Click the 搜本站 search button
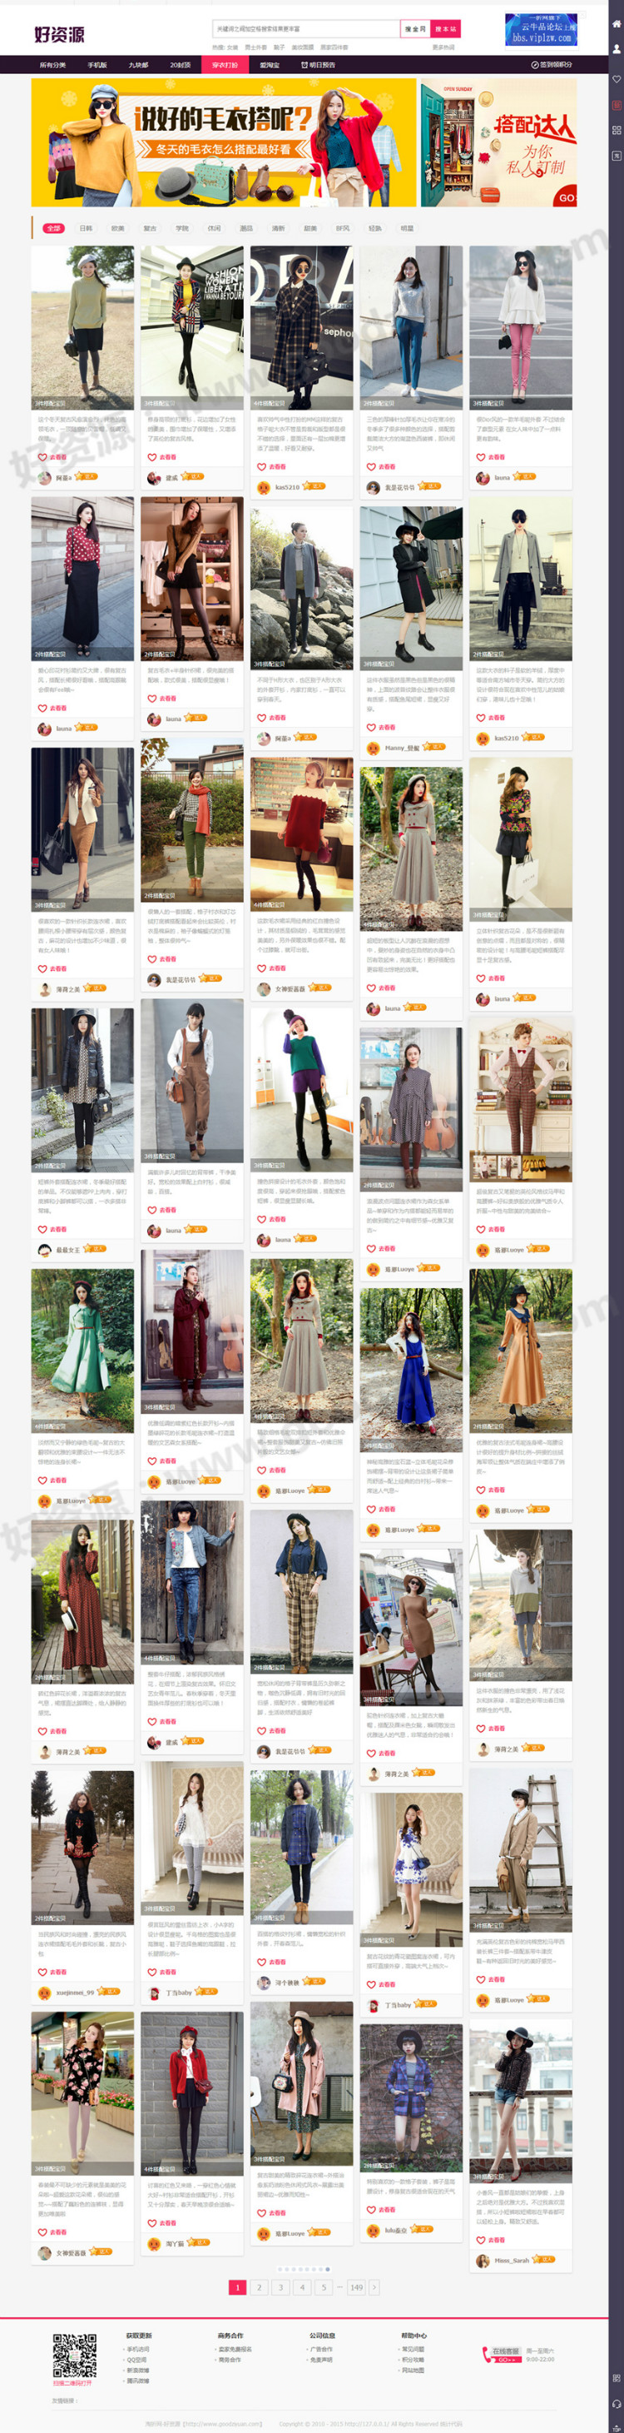This screenshot has width=624, height=2433. (446, 29)
